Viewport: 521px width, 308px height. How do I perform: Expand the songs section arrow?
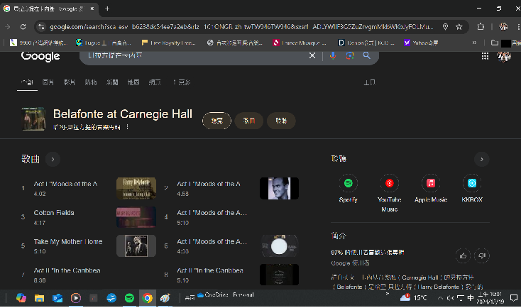53,159
